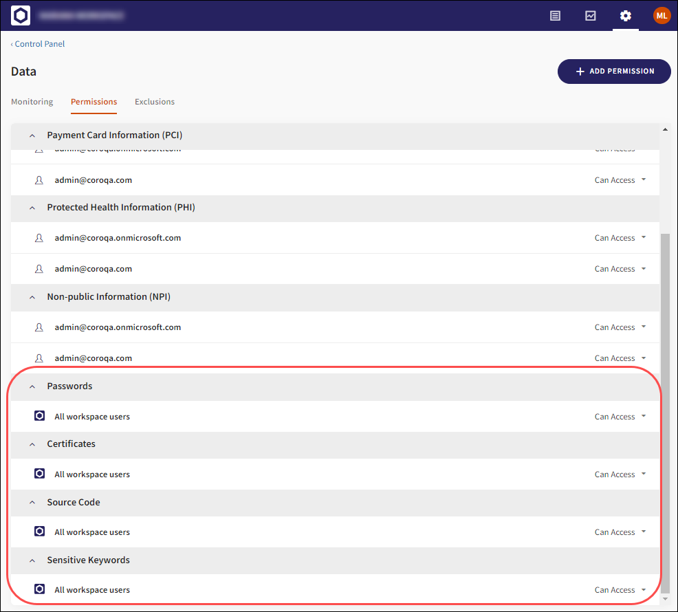Click the Coro hexagon logo in header
The image size is (678, 612).
21,15
